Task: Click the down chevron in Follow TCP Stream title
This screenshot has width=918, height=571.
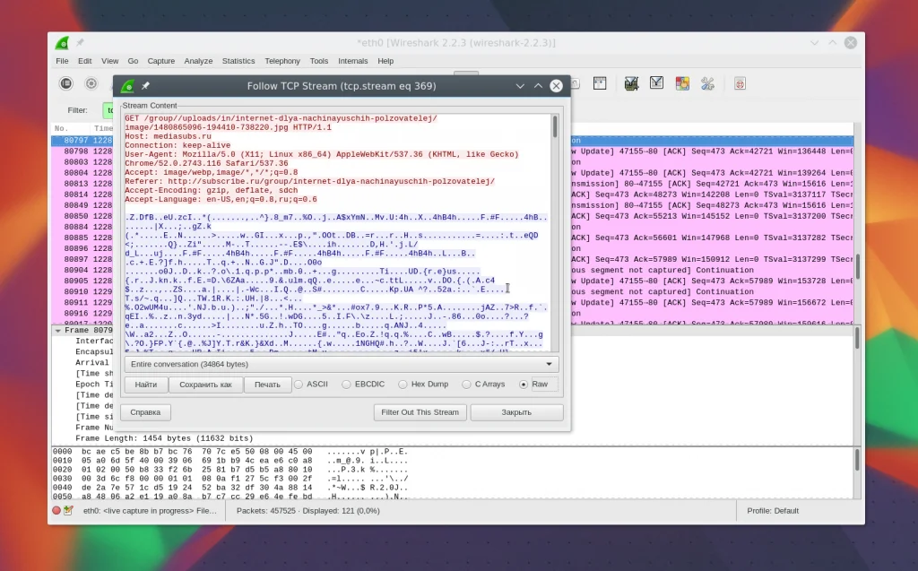Action: (x=520, y=86)
